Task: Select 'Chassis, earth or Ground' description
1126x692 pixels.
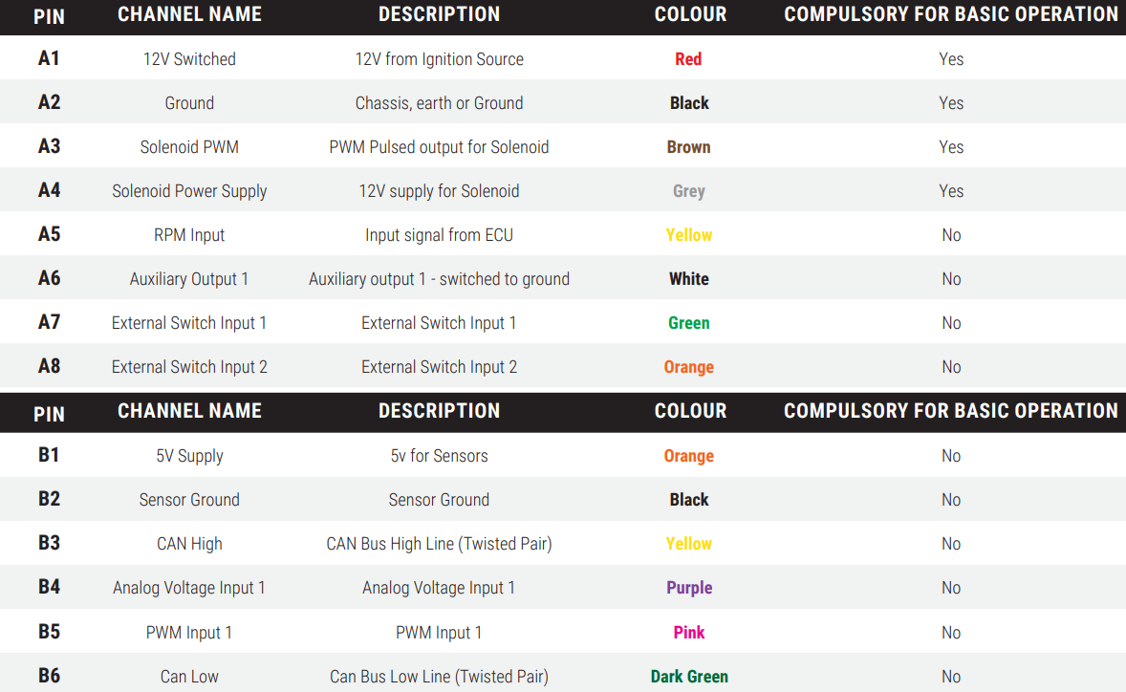Action: click(439, 103)
